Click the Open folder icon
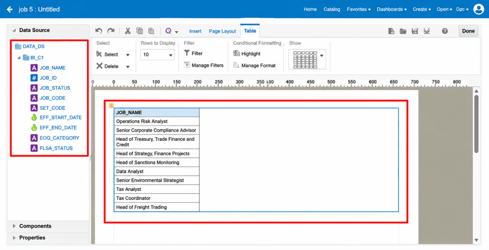This screenshot has height=250, width=489. (x=403, y=31)
